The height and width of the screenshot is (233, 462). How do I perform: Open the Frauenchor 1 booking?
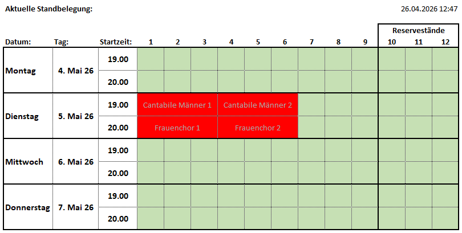click(177, 128)
